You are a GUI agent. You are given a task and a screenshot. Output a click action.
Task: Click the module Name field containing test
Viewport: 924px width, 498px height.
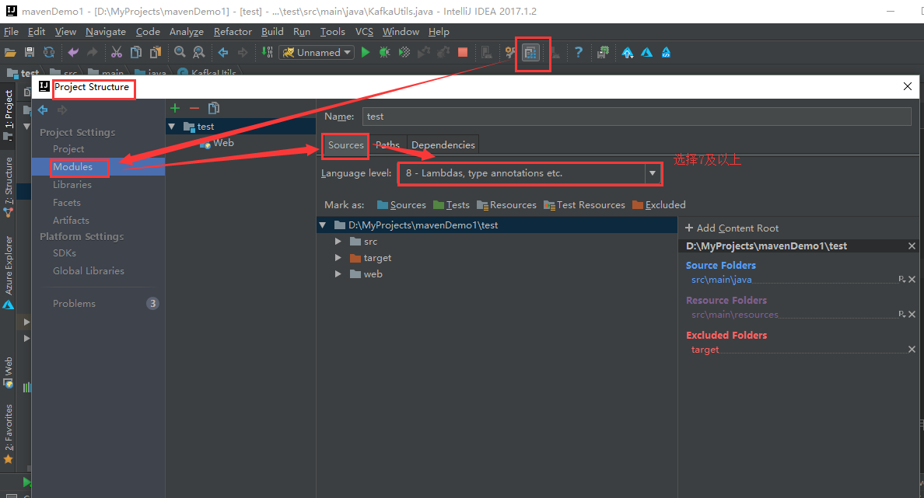click(636, 117)
